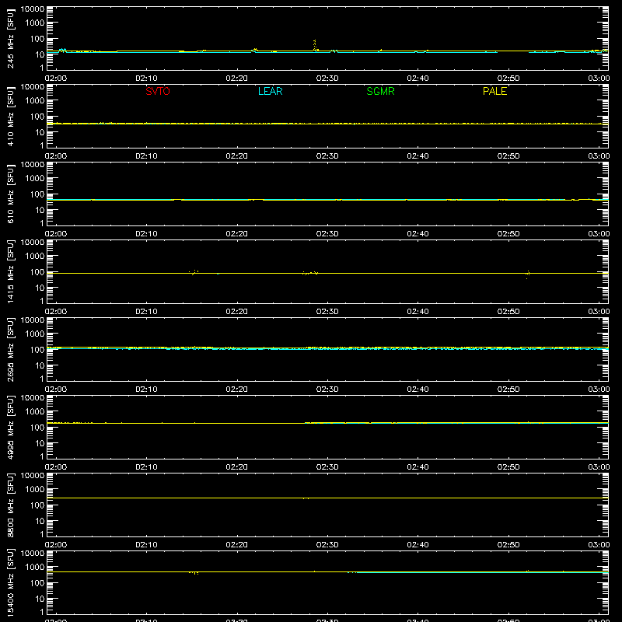
Task: Click 02:50 tick label under 1415 MHz plot
Action: 508,312
